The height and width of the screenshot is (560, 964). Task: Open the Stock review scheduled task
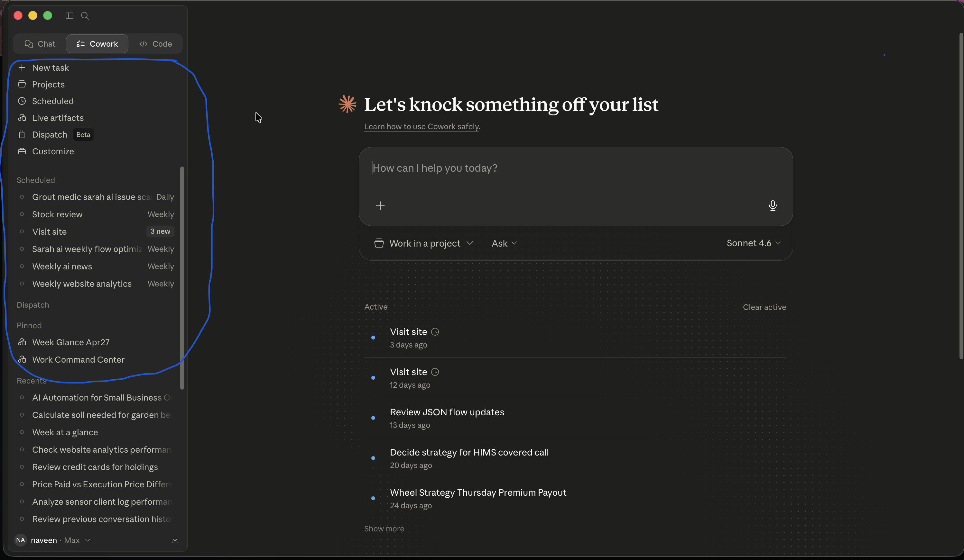96,214
